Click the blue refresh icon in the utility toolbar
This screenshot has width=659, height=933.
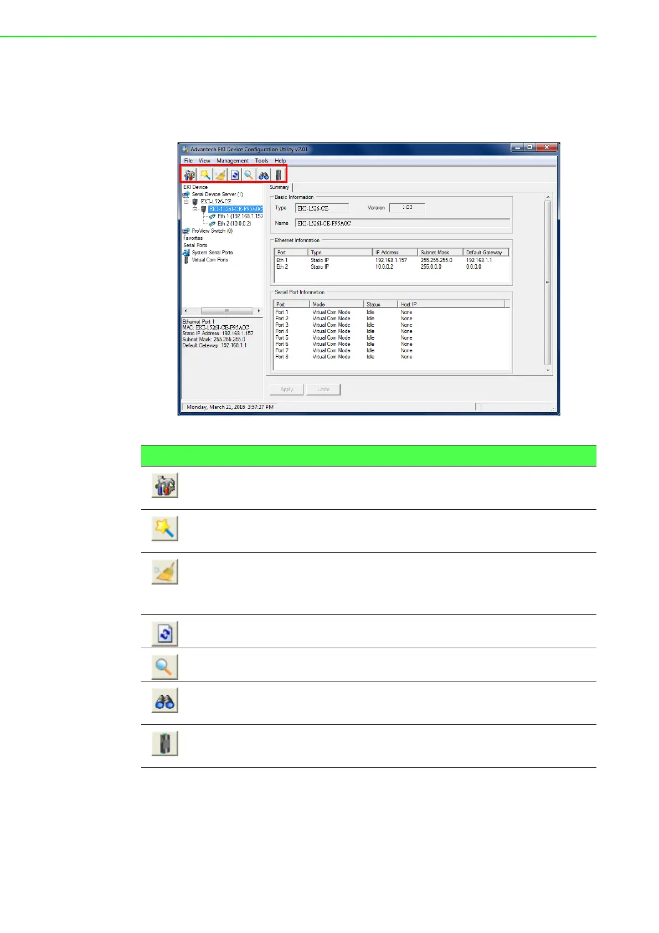click(235, 175)
